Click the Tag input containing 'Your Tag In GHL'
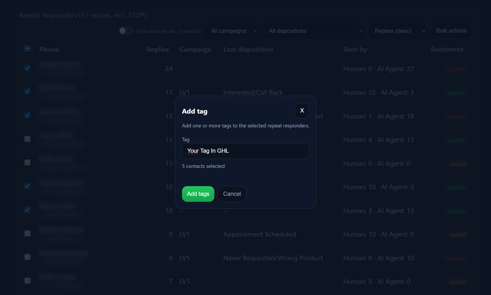The image size is (491, 295). (245, 151)
